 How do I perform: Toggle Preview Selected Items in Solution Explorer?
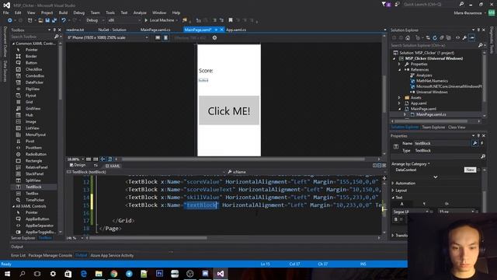click(x=471, y=38)
